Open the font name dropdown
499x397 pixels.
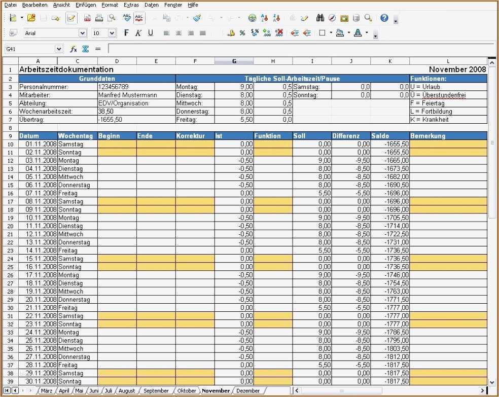click(82, 33)
